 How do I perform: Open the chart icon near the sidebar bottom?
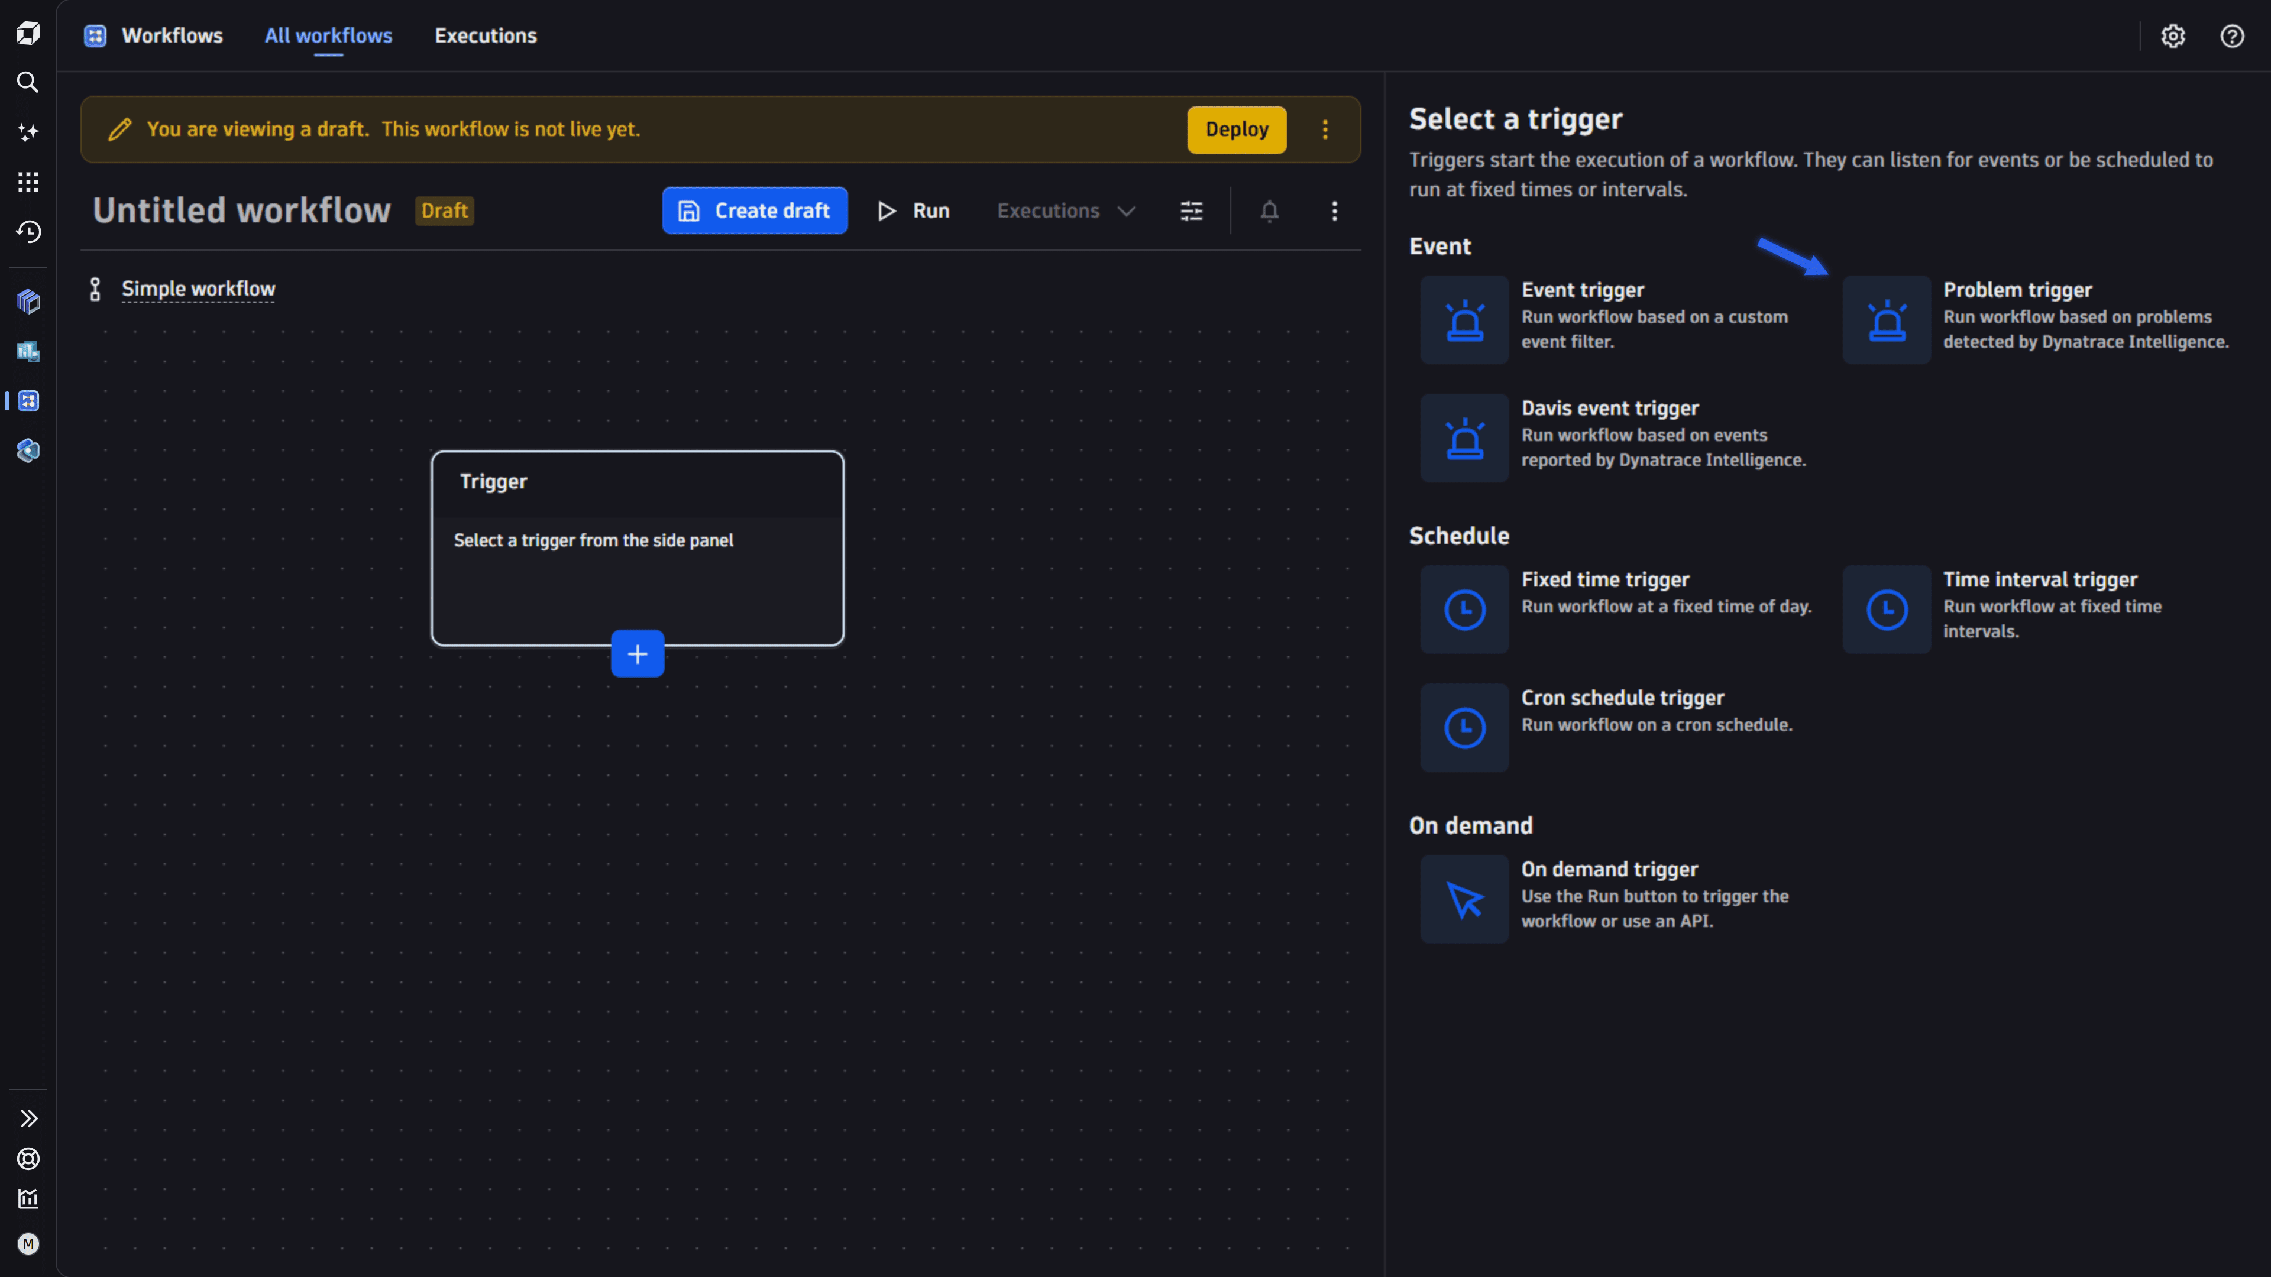point(28,1198)
